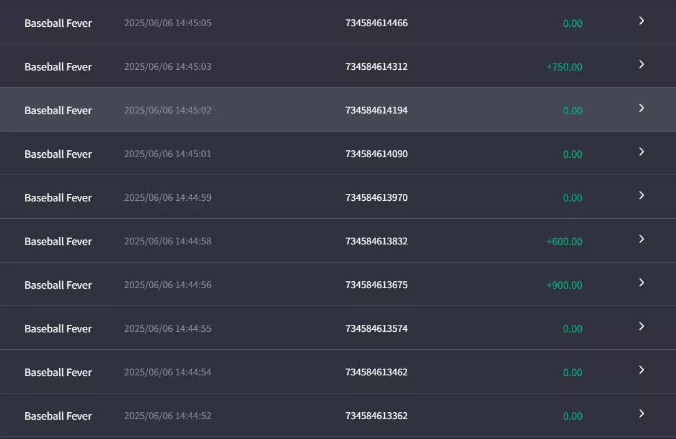Click chevron on highlighted 14:45:02 row
676x439 pixels.
pos(642,108)
